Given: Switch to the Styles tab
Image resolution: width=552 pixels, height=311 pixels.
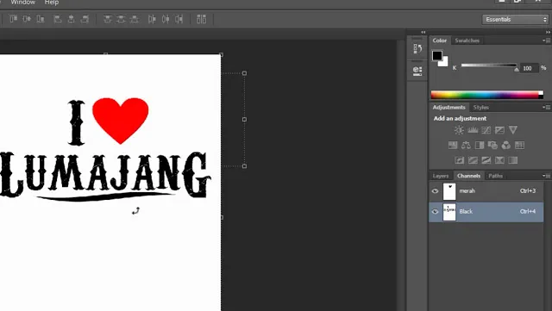Looking at the screenshot, I should pos(481,108).
